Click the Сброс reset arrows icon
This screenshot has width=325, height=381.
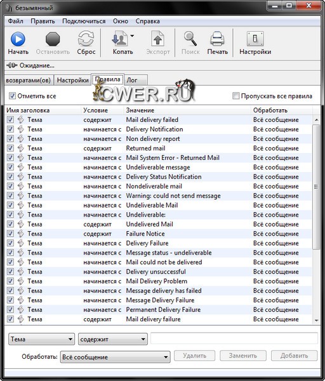pyautogui.click(x=86, y=39)
